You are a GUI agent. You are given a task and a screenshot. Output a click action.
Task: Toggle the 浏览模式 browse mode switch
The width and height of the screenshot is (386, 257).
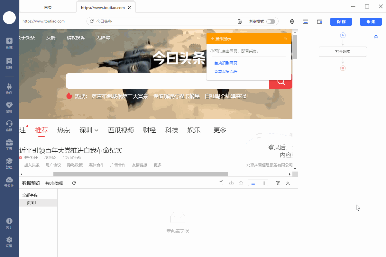(271, 22)
